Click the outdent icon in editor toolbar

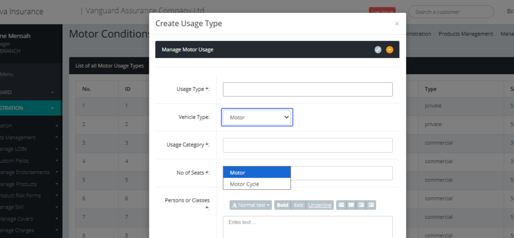coord(361,205)
